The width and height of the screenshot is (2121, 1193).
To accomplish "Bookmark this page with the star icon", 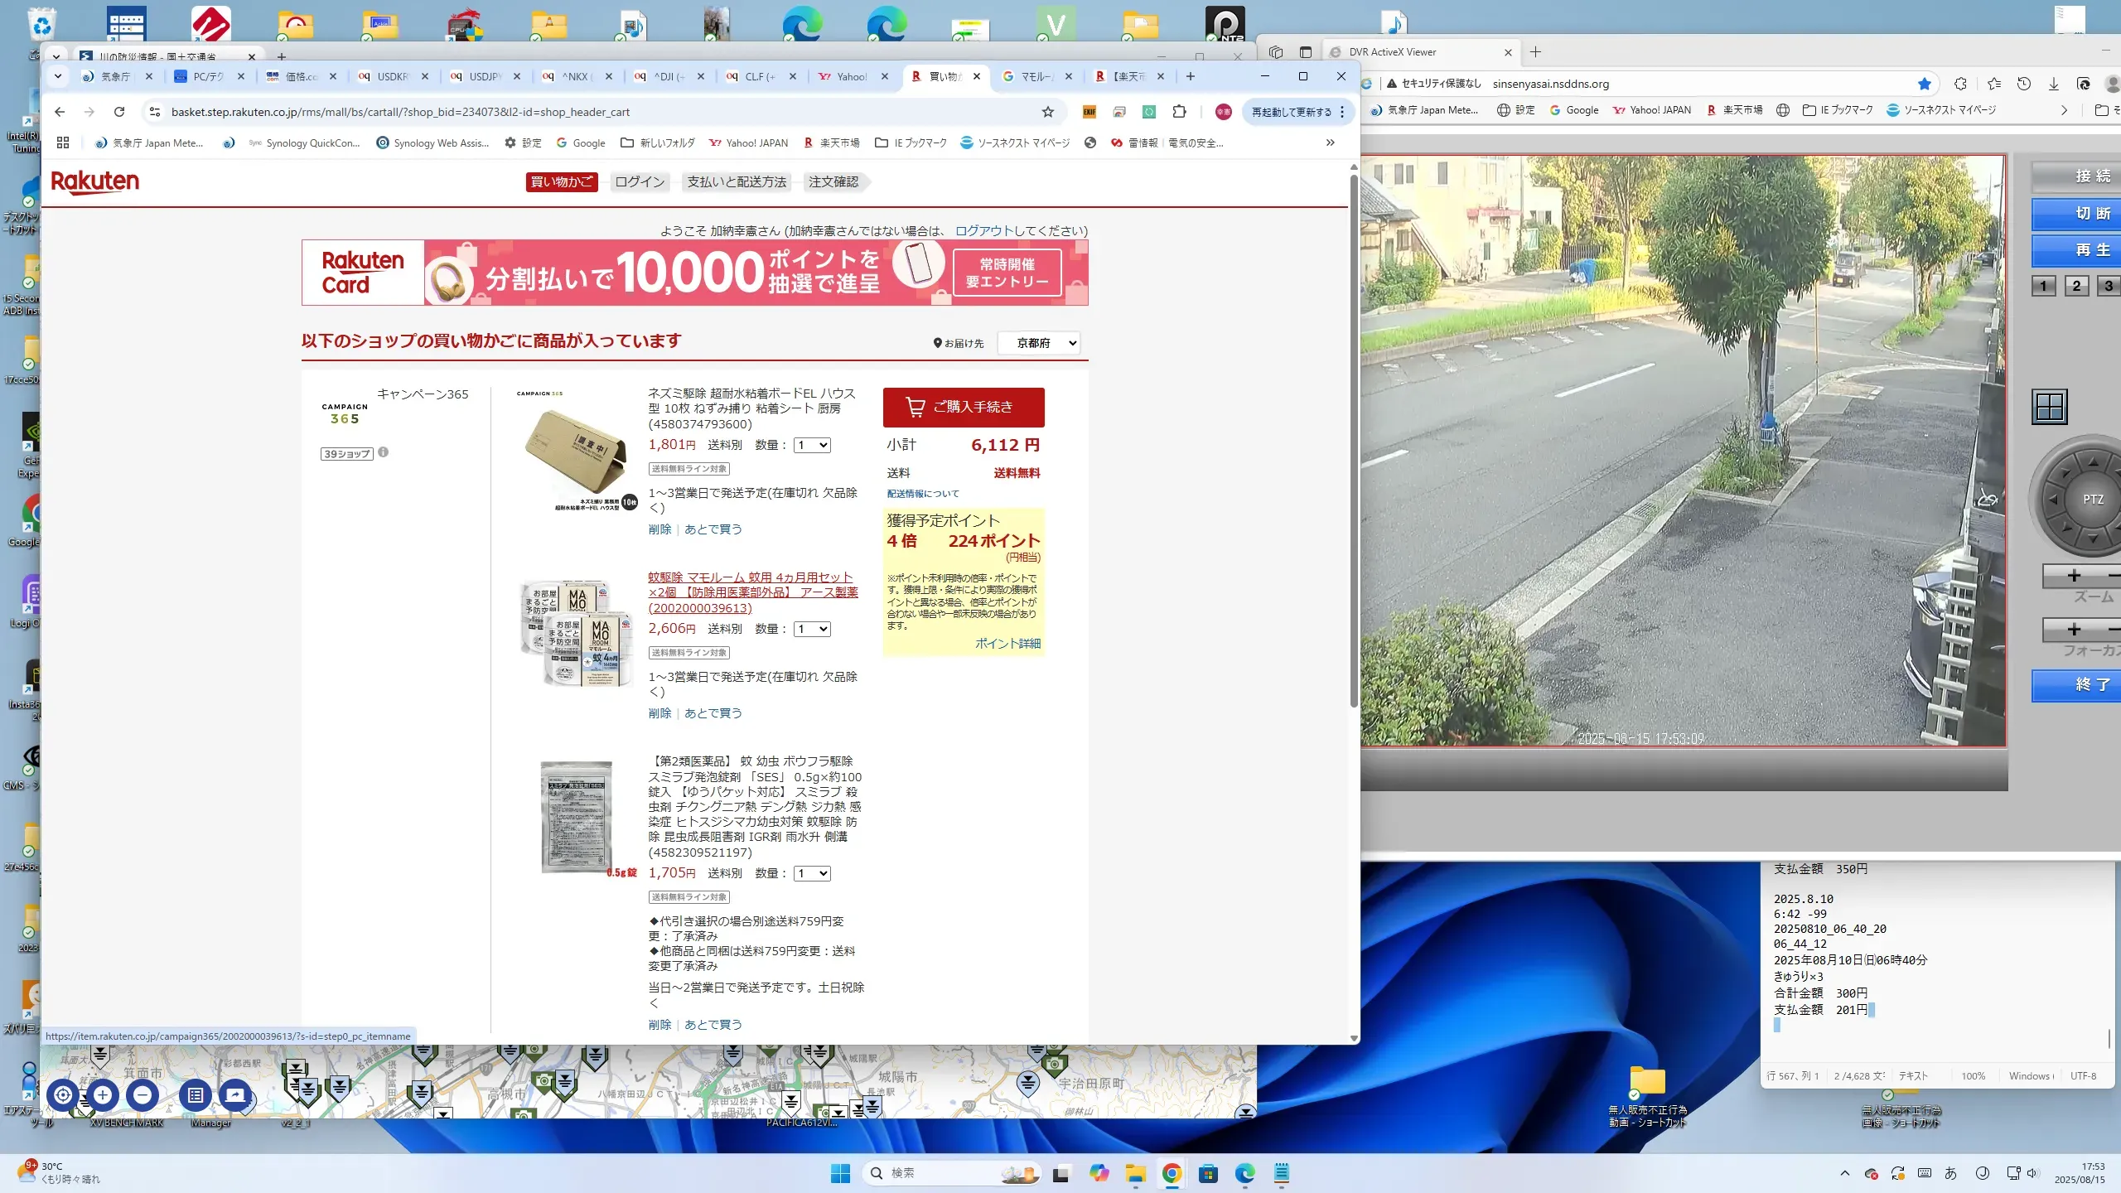I will point(1047,112).
